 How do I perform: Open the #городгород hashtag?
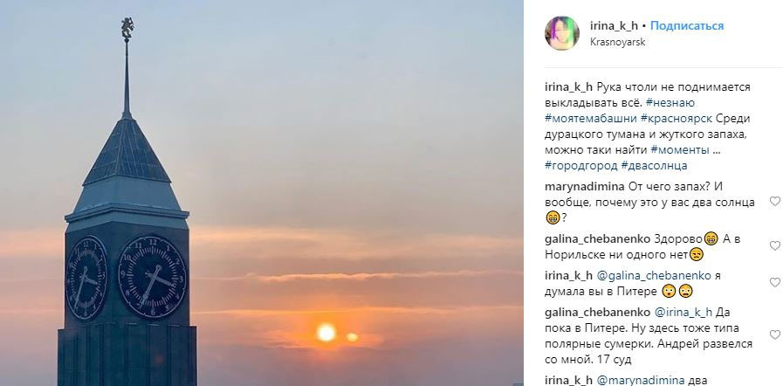pyautogui.click(x=580, y=165)
